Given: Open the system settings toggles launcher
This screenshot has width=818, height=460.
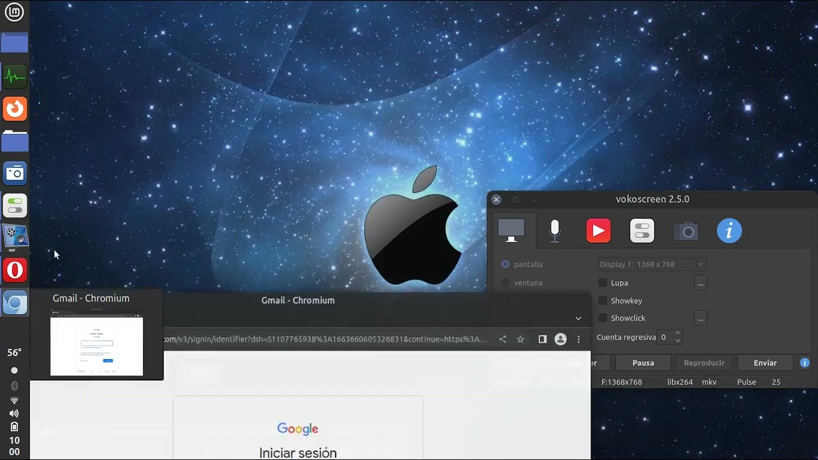Looking at the screenshot, I should (x=15, y=206).
